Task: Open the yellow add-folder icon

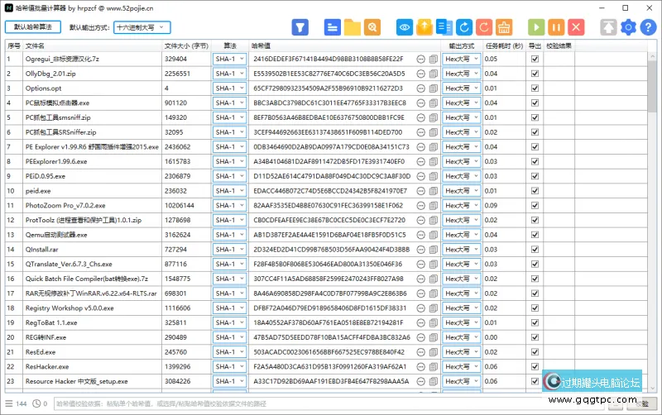Action: [x=353, y=27]
